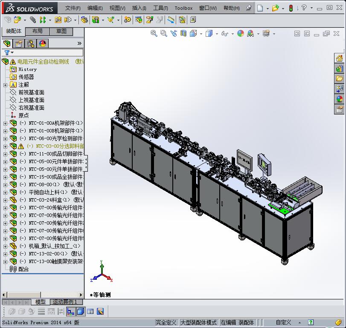Open the Design Library task pane
This screenshot has width=346, height=328.
coord(340,68)
